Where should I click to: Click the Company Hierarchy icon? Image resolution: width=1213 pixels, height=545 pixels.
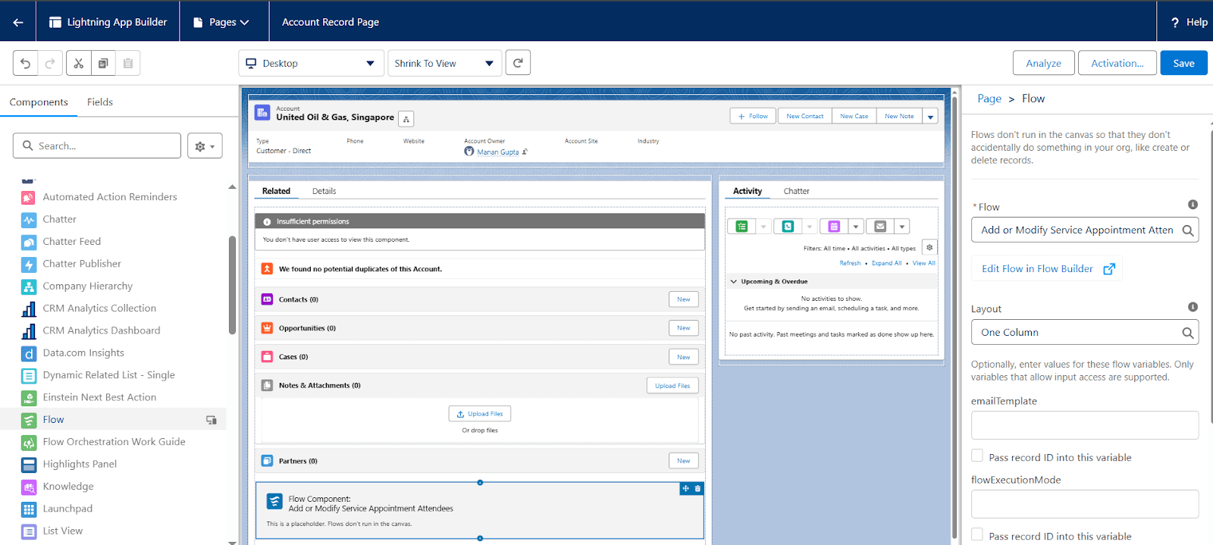click(29, 287)
